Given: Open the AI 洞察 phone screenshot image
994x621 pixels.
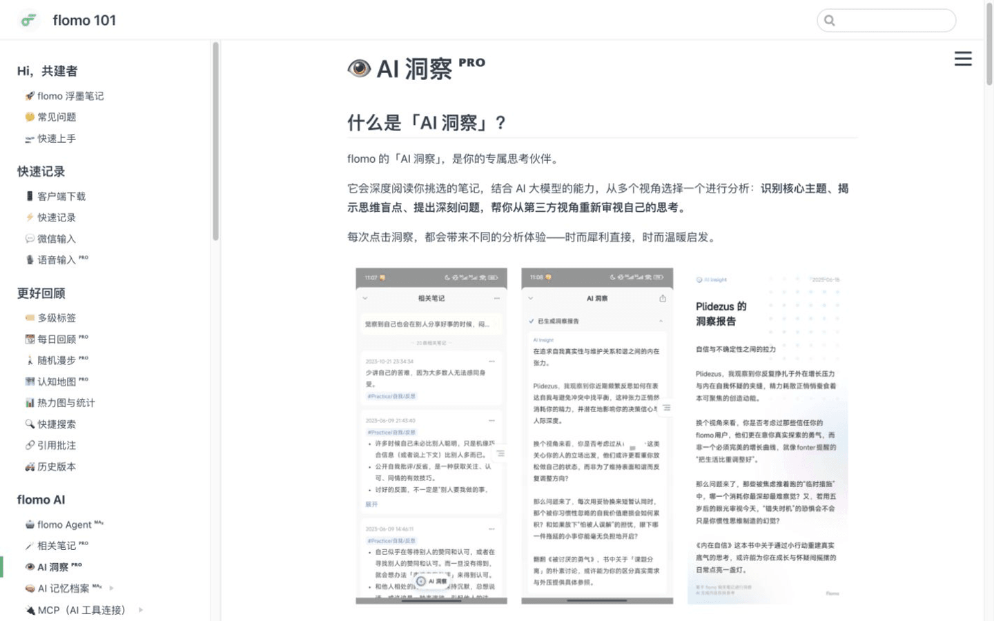Looking at the screenshot, I should tap(597, 436).
